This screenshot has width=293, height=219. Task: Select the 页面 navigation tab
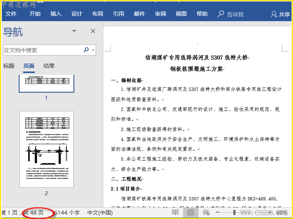click(x=29, y=66)
